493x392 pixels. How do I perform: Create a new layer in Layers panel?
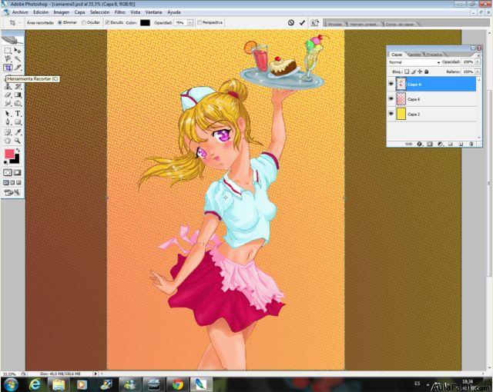pyautogui.click(x=461, y=144)
